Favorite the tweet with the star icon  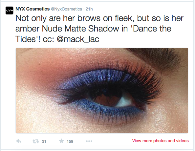[x=61, y=141]
